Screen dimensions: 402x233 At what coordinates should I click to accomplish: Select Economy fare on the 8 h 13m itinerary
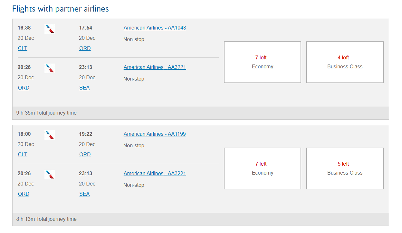(x=263, y=168)
